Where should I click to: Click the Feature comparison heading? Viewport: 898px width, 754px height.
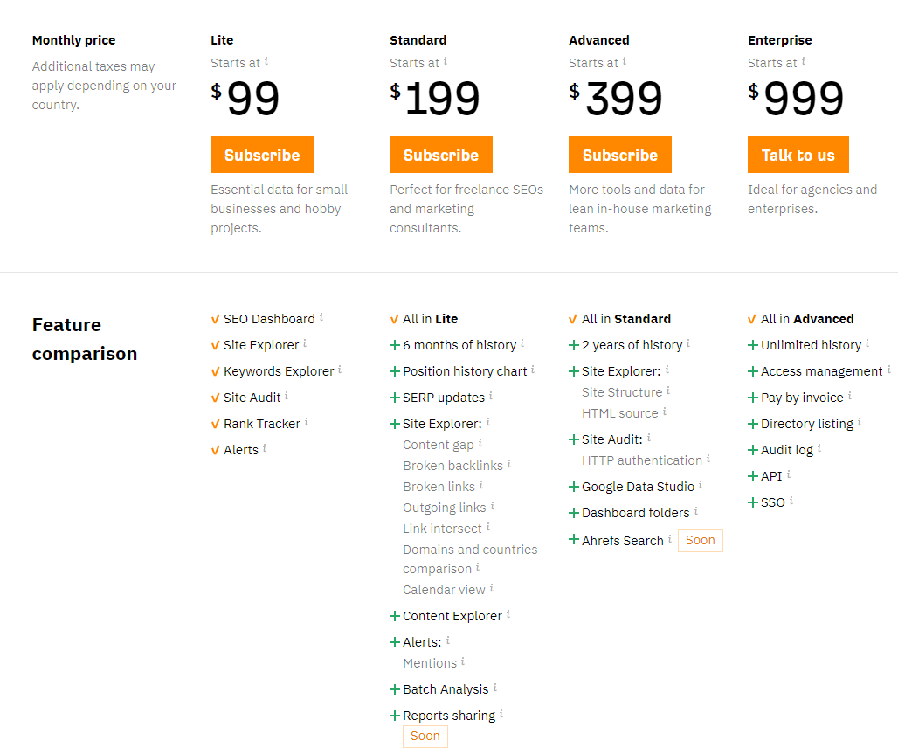coord(85,339)
